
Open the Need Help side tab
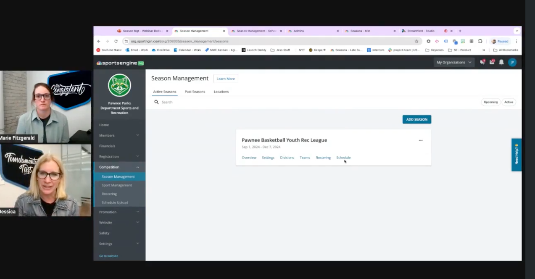(x=517, y=155)
